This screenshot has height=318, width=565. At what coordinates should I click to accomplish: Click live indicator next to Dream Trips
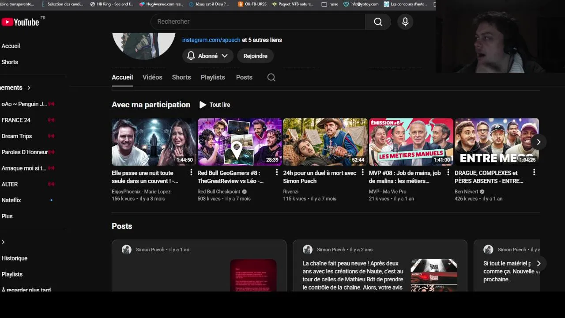51,136
